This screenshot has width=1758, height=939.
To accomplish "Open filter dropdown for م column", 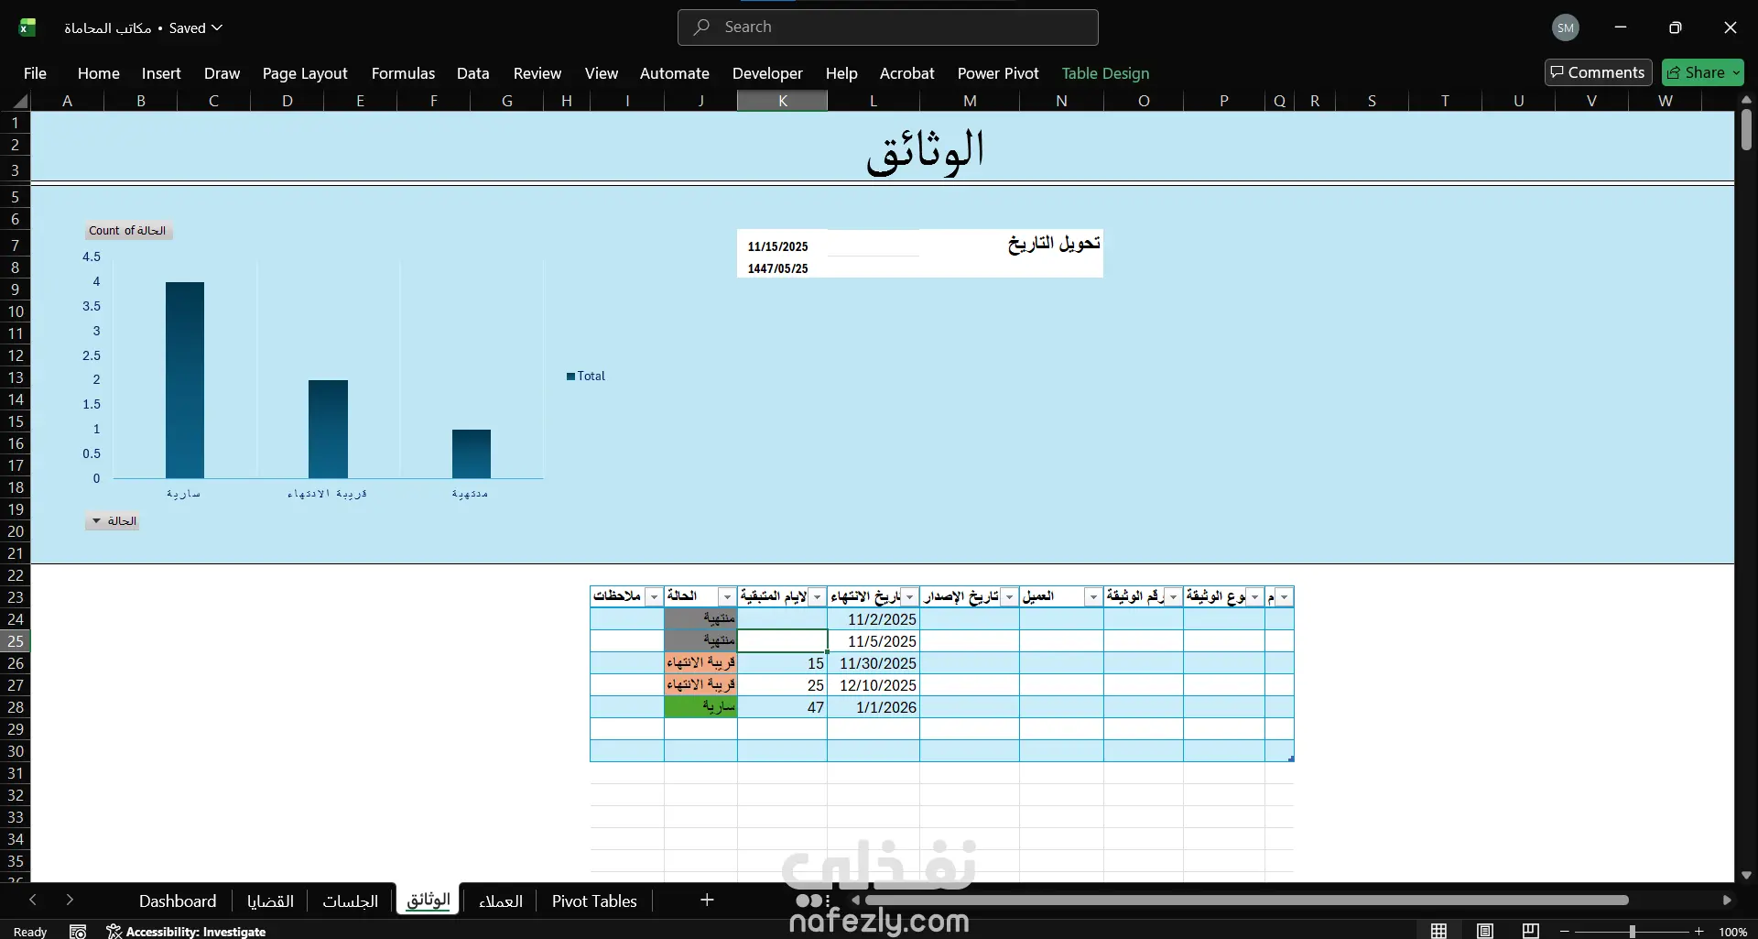I will coord(1284,597).
